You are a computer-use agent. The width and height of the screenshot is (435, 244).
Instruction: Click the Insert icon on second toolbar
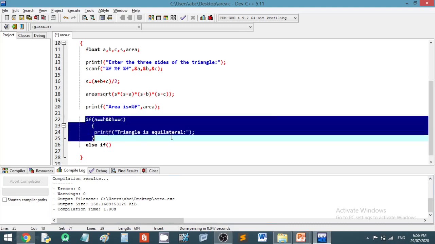click(x=7, y=27)
